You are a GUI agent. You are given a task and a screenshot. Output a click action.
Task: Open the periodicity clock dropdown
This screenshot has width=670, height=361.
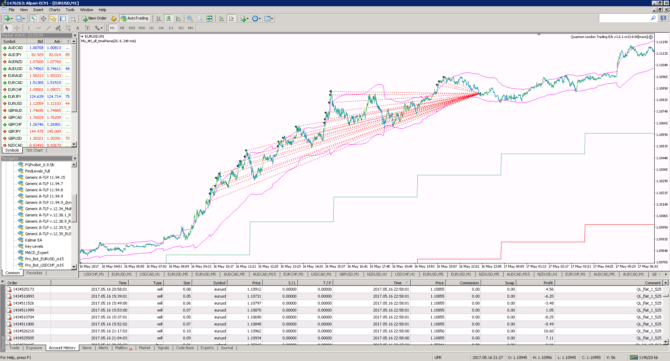256,18
